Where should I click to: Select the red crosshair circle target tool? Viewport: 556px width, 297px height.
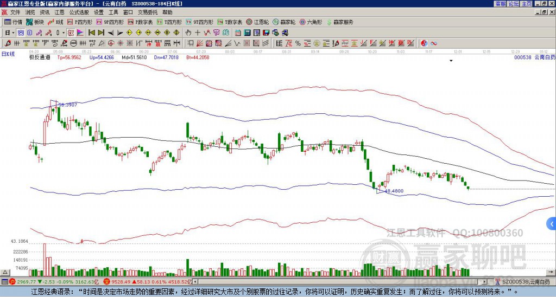point(111,43)
